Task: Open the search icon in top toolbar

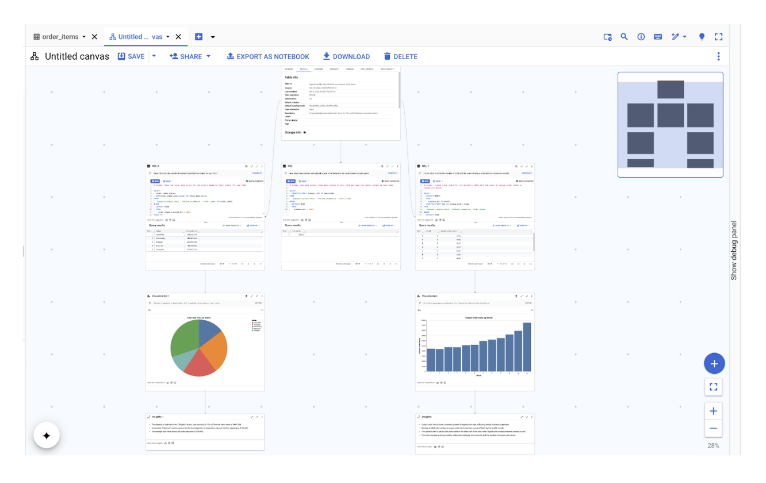Action: (x=624, y=37)
